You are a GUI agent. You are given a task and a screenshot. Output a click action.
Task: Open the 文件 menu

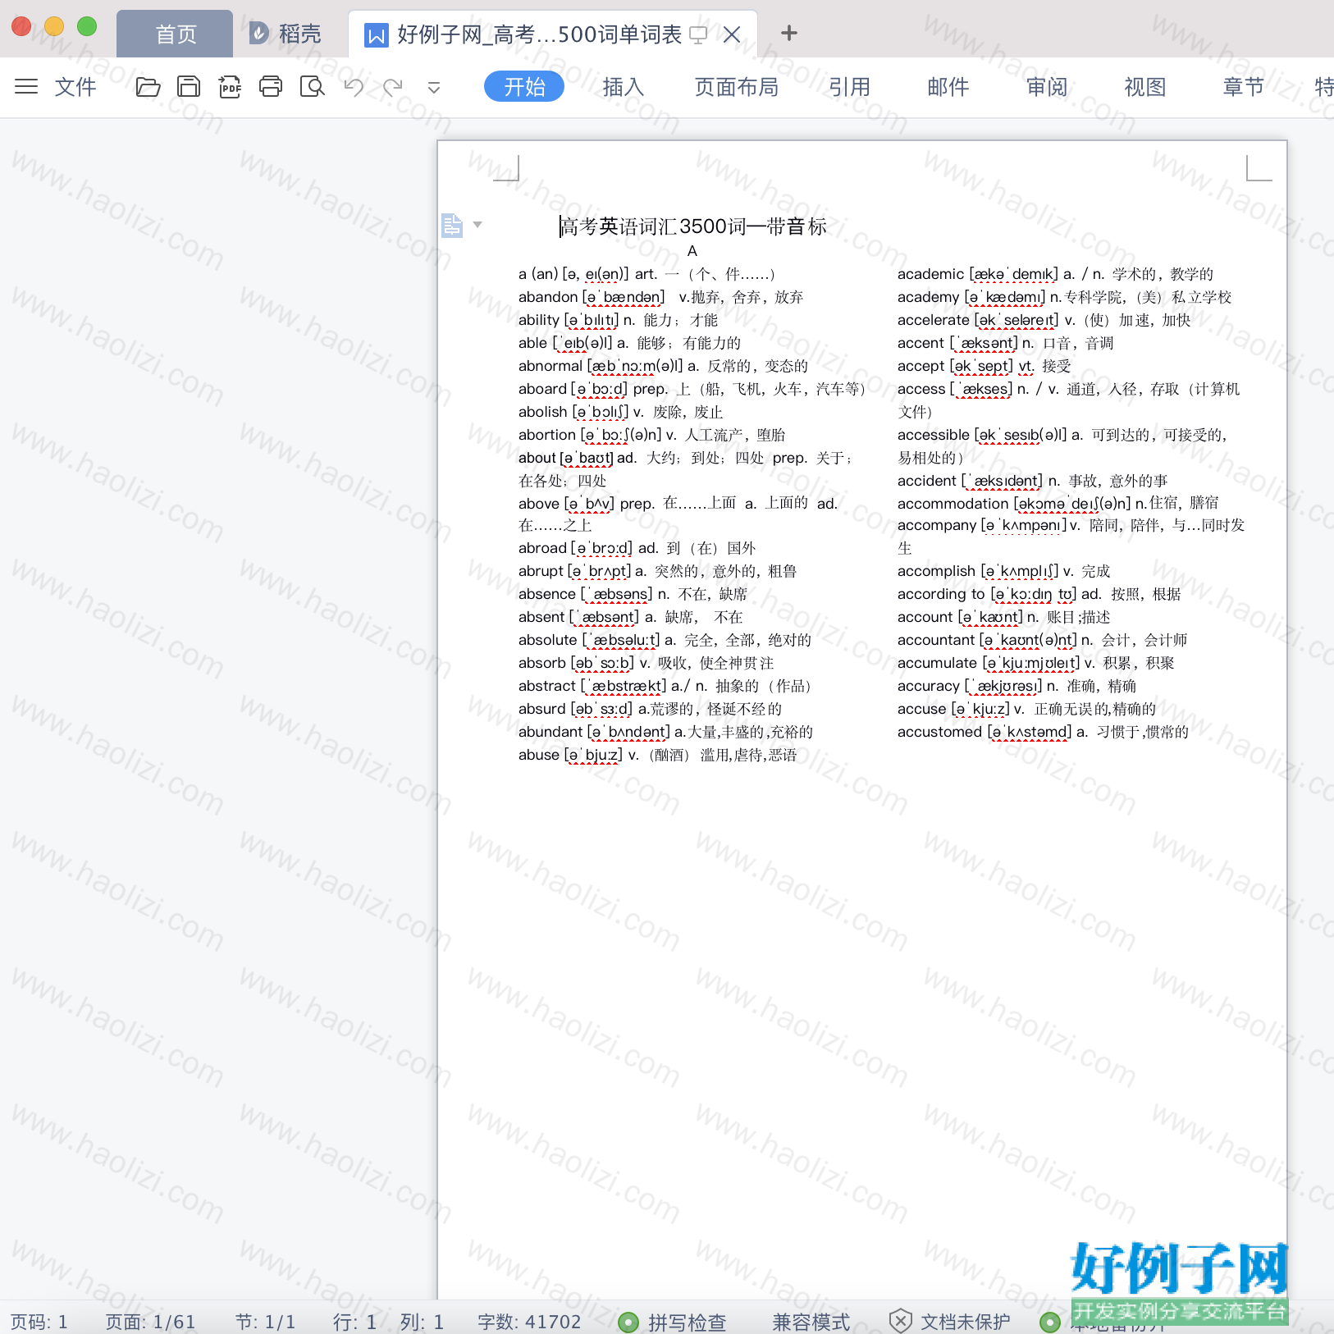tap(75, 86)
